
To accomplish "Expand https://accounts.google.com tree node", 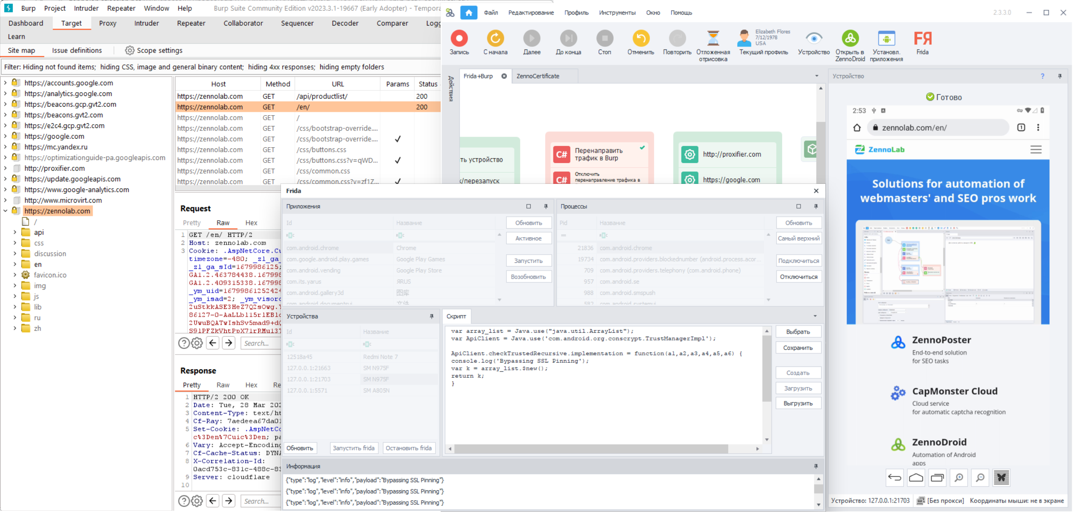I will (x=5, y=83).
